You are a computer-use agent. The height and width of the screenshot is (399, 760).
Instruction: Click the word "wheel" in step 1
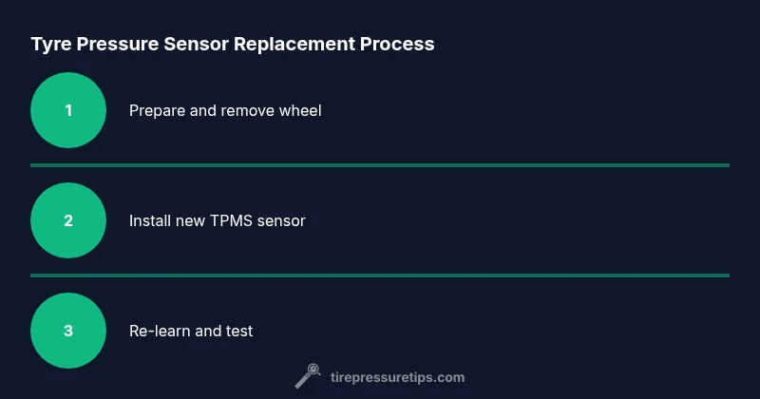[300, 110]
